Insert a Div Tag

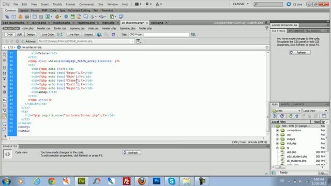click(41, 17)
